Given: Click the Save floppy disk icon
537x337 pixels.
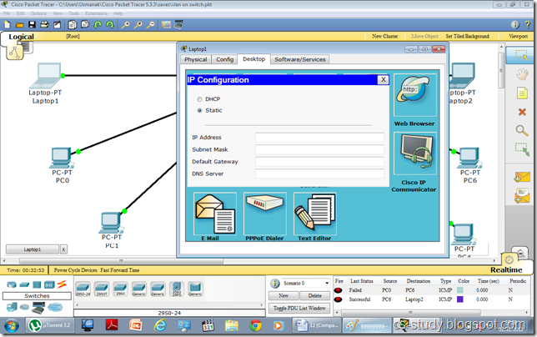Looking at the screenshot, I should pos(32,25).
